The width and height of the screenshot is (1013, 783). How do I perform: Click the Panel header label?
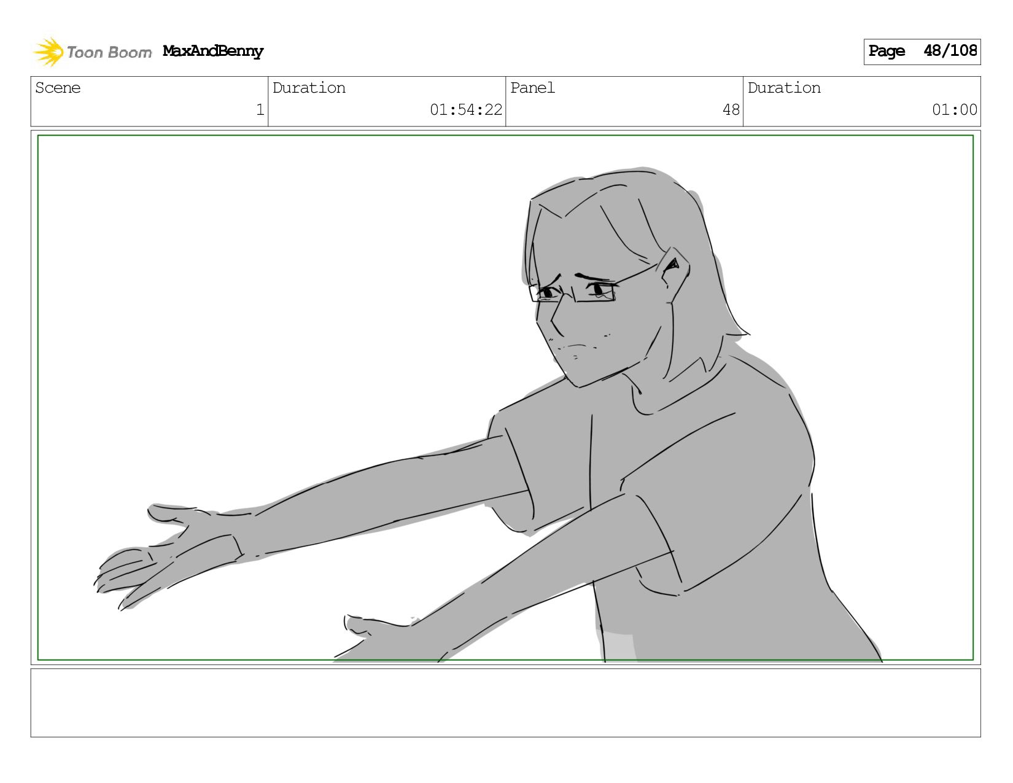pos(532,88)
